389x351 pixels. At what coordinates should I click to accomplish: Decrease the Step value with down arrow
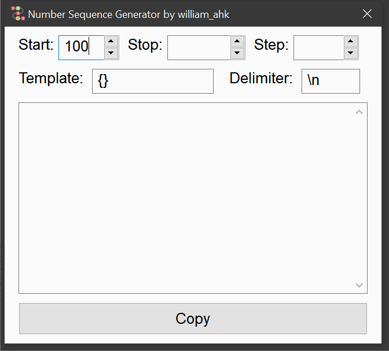[351, 53]
